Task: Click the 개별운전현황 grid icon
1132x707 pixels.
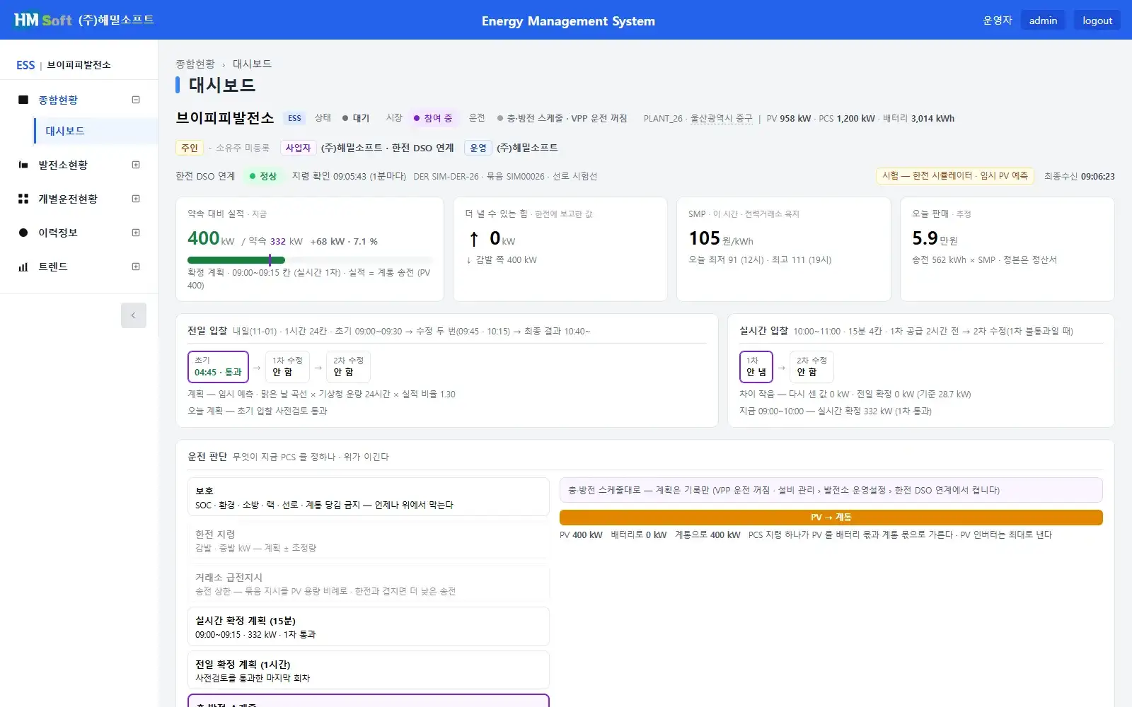Action: 23,199
